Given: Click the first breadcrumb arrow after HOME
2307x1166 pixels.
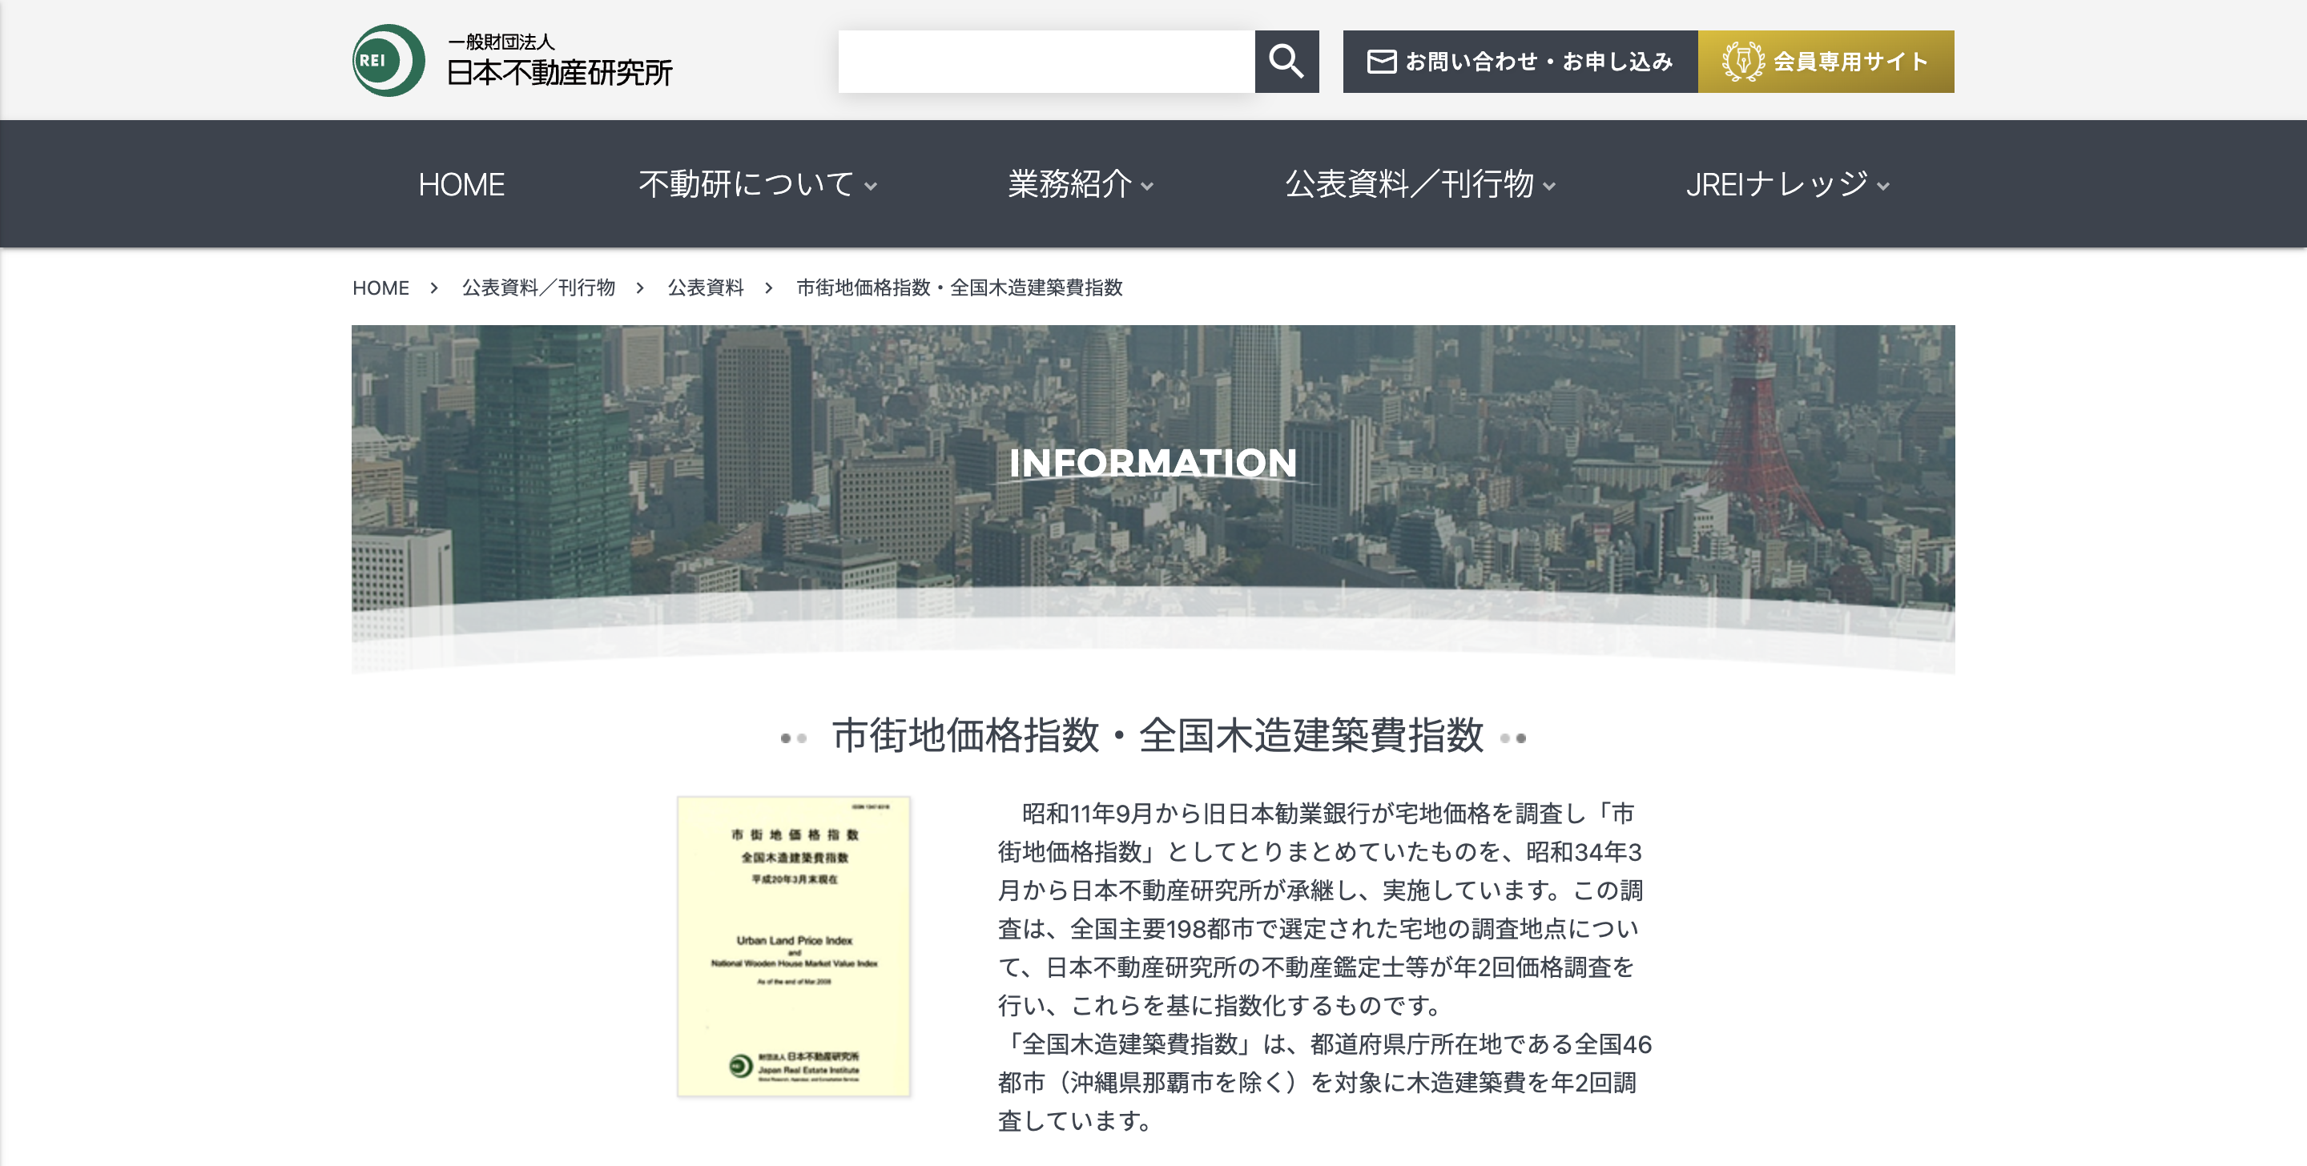Looking at the screenshot, I should [x=434, y=287].
